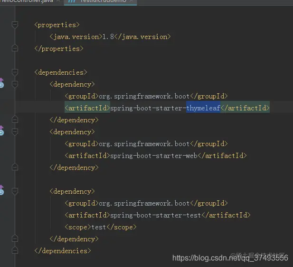Click the 1.8 java version value

click(x=108, y=37)
